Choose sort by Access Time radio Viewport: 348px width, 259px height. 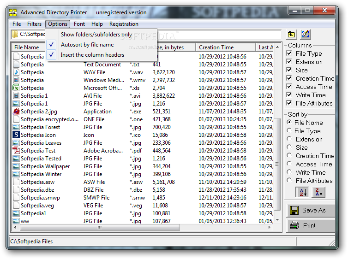click(289, 164)
